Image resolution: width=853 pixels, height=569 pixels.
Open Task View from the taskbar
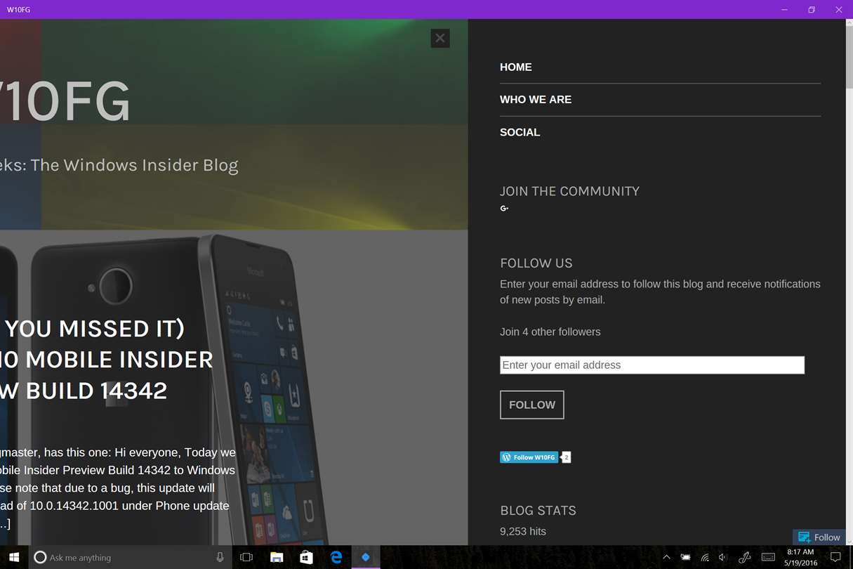[246, 557]
